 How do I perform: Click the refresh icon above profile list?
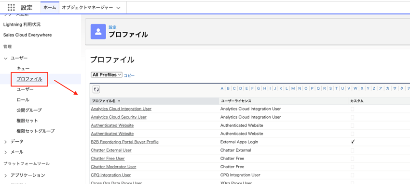96,89
